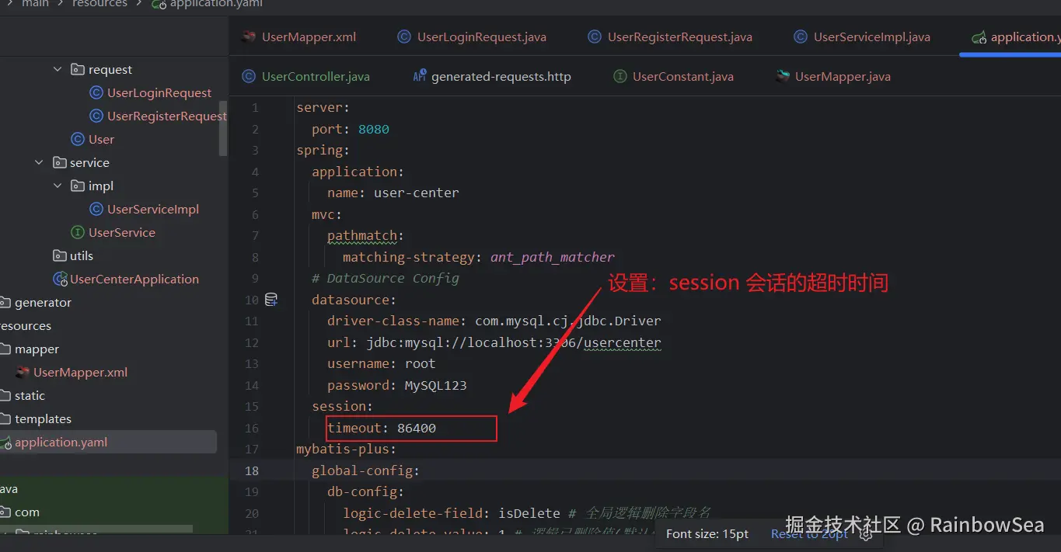
Task: Select the generator folder
Action: [43, 302]
